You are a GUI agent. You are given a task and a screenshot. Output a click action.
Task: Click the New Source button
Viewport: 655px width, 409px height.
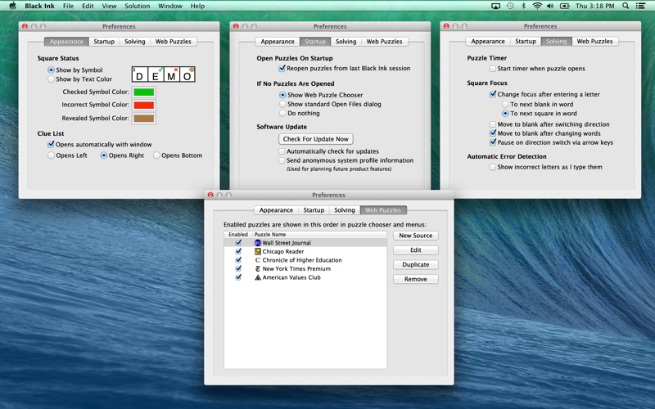(x=415, y=236)
